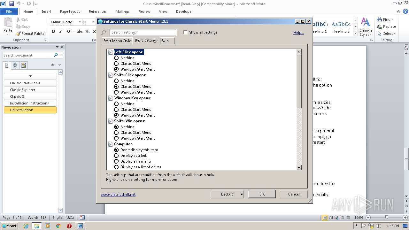409x230 pixels.
Task: Open Navigation pane options dropdown arrow
Action: click(x=57, y=47)
